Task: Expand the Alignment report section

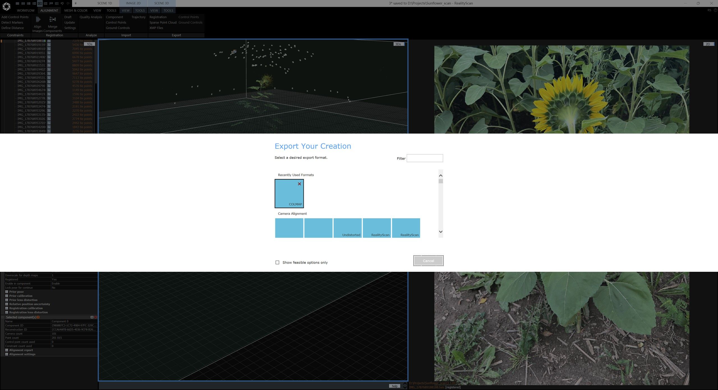Action: click(x=6, y=350)
